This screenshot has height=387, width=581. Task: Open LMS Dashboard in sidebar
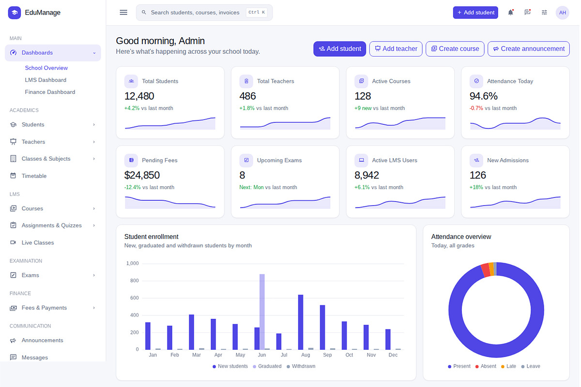click(46, 80)
